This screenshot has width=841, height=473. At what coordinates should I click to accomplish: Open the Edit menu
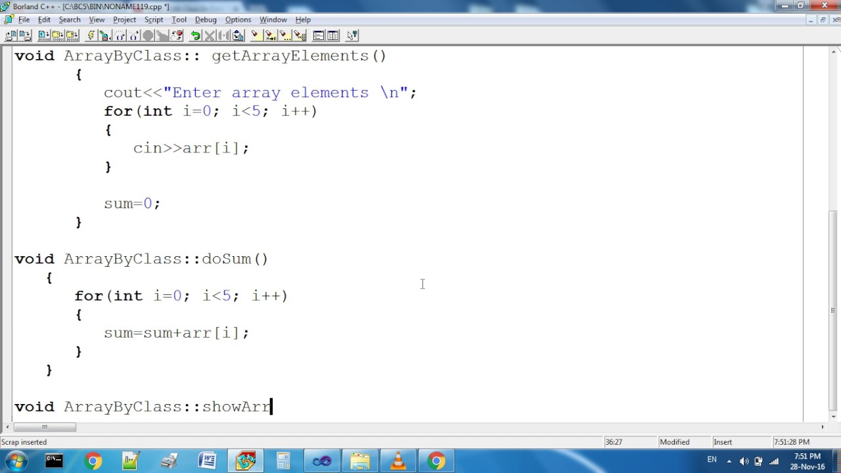44,20
